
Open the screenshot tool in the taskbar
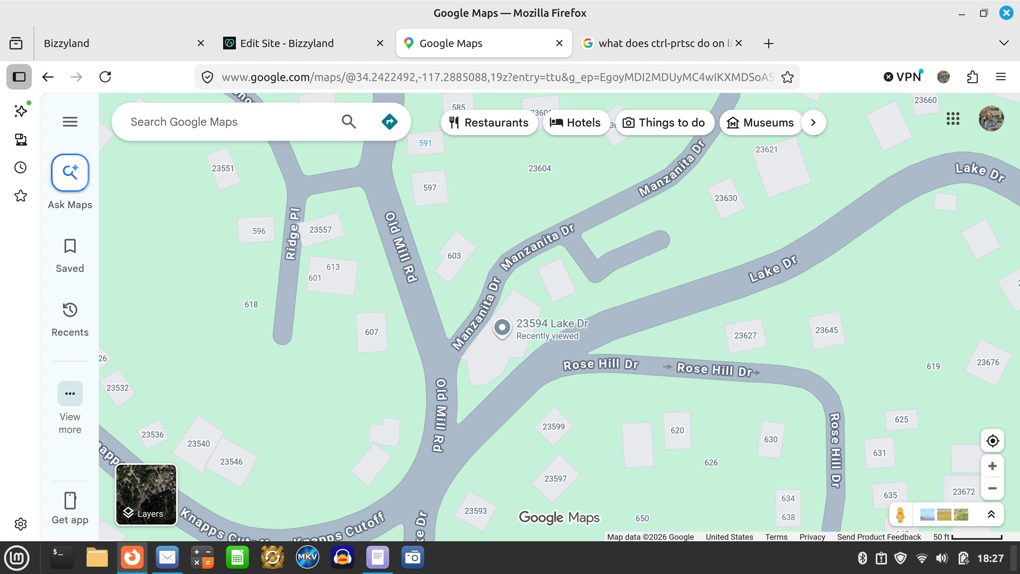click(412, 558)
